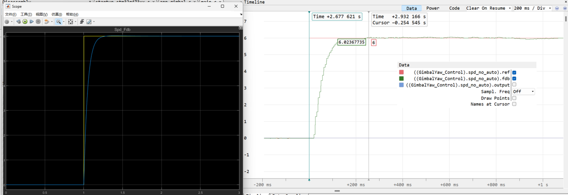
Task: Open the 200 ms / Div time scale dropdown
Action: pyautogui.click(x=533, y=8)
